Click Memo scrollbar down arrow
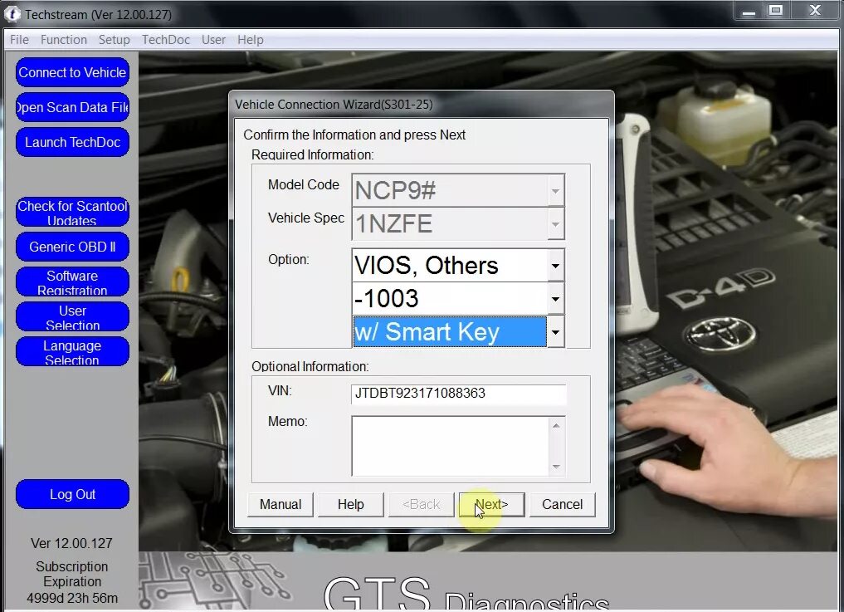This screenshot has height=612, width=844. pyautogui.click(x=556, y=467)
